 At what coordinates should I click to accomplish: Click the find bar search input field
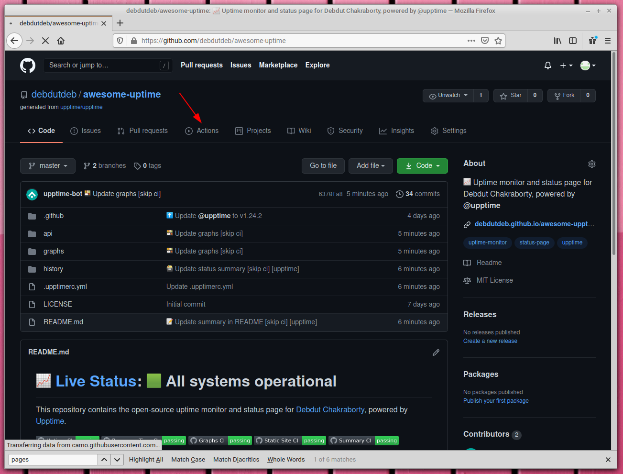point(53,459)
